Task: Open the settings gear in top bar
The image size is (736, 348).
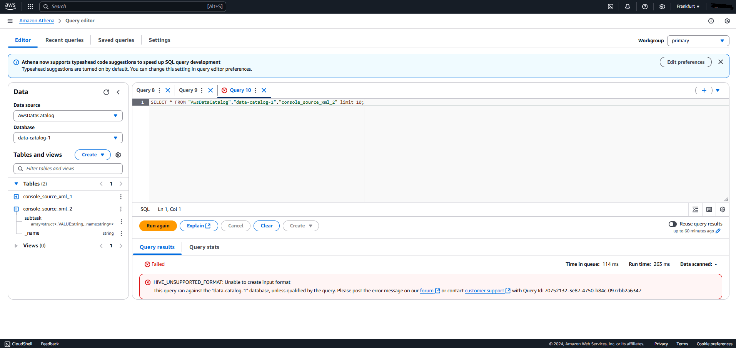Action: [662, 7]
